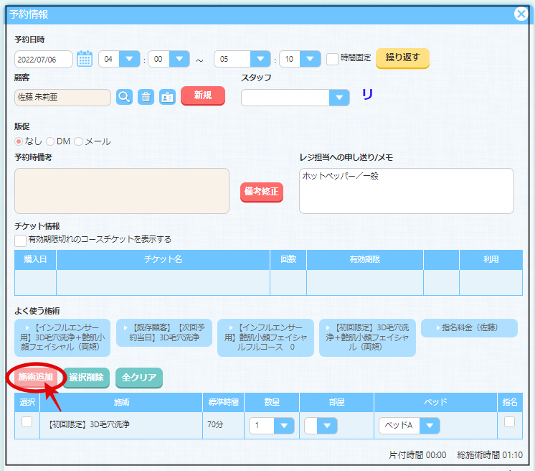535x471 pixels.
Task: Click the 施術追加 button
Action: pyautogui.click(x=35, y=377)
